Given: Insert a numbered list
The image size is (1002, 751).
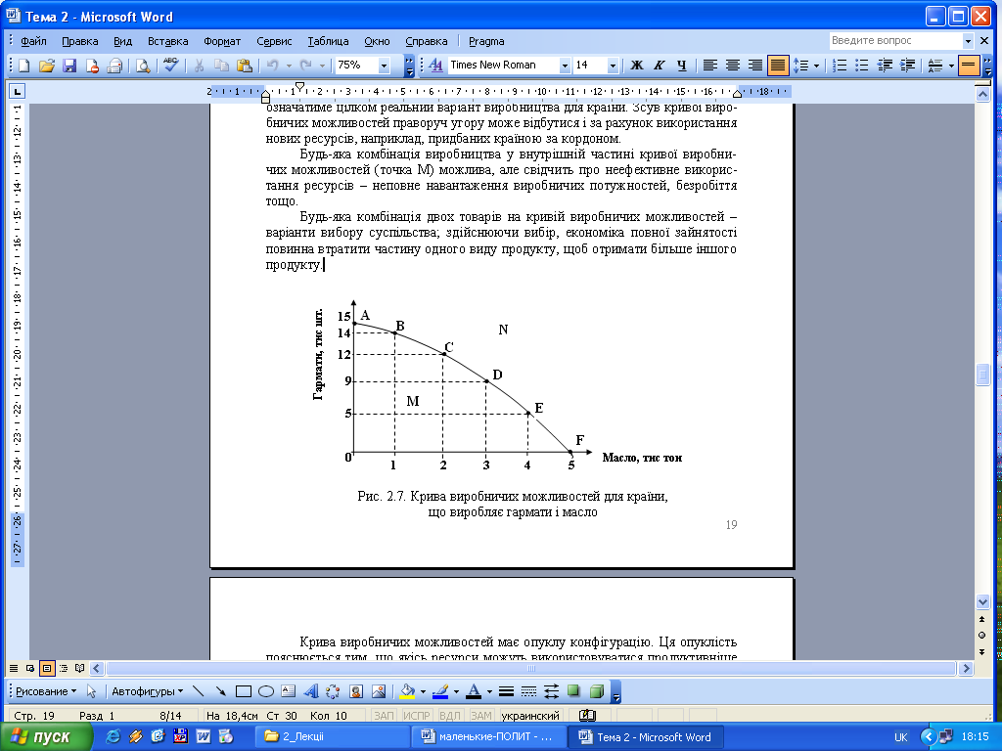Looking at the screenshot, I should [x=840, y=66].
